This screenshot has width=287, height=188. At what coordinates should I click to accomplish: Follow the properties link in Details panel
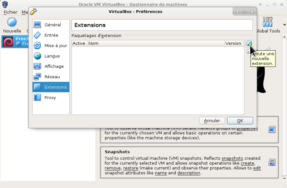[x=247, y=129]
